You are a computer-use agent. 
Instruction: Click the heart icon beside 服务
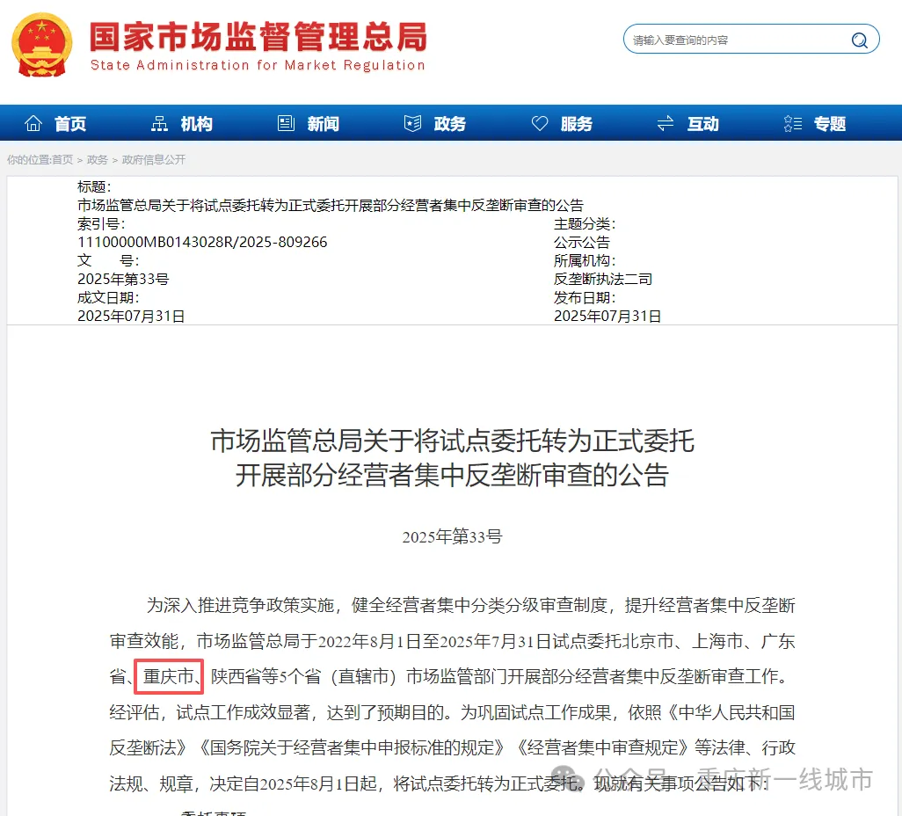tap(539, 123)
